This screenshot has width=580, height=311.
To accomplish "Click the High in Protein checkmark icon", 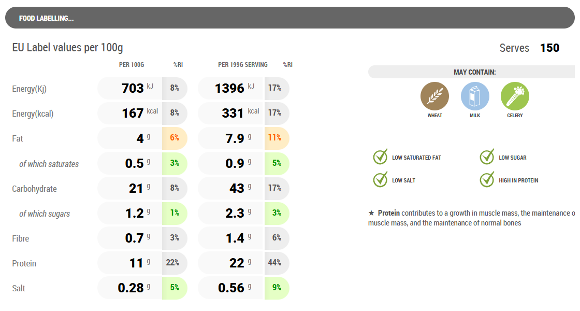I will [x=487, y=180].
